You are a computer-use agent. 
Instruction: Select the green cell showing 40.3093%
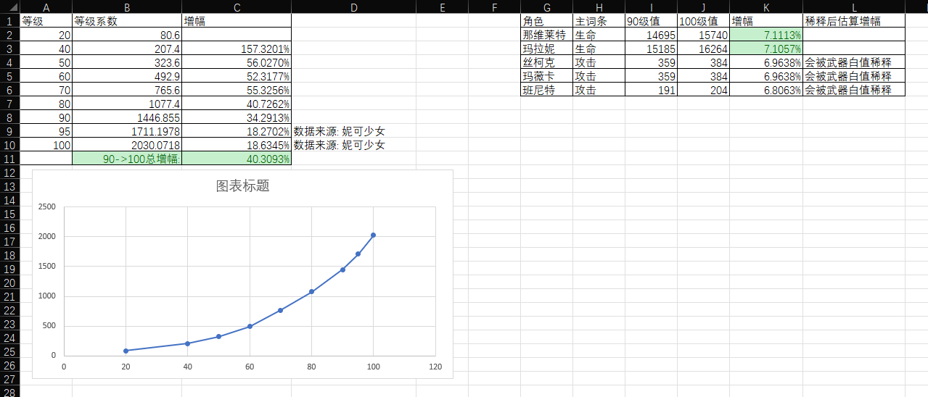coord(237,159)
